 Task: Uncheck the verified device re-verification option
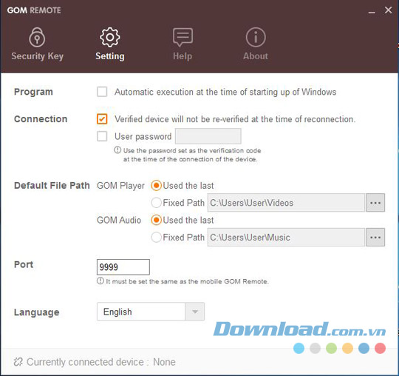pyautogui.click(x=102, y=119)
